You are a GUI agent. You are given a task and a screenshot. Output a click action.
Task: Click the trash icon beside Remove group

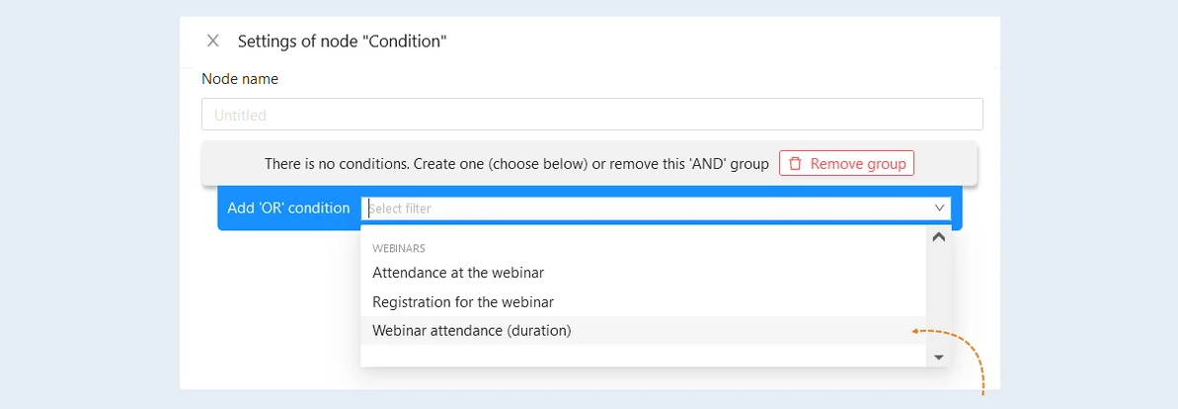pyautogui.click(x=795, y=163)
